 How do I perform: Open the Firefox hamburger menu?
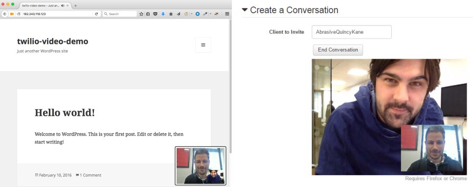click(227, 14)
